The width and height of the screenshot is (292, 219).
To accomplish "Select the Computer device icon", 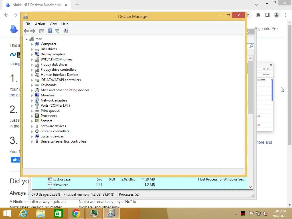I will tap(37, 44).
